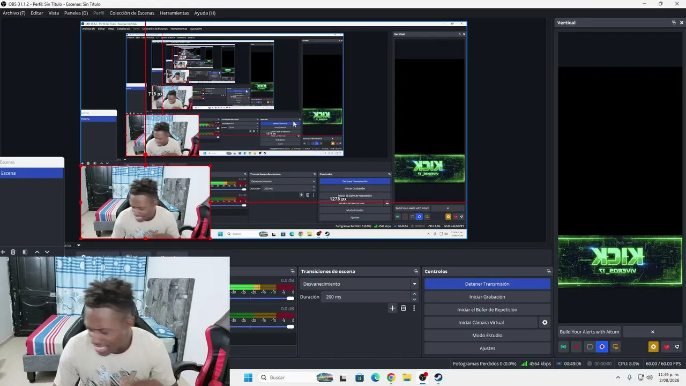Click the Fotogramas Perdidos 0 (0.0%) status
686x386 pixels.
(x=484, y=363)
